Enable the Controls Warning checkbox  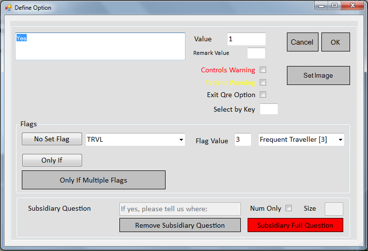tap(263, 70)
